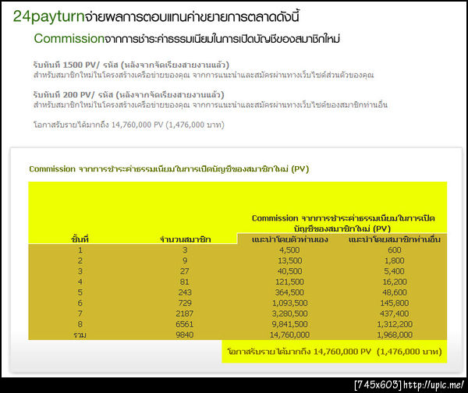
Task: Click the merged 'Commission ... บัญชีของสมาชิกใหม่ (PV)' table header
Action: point(343,223)
